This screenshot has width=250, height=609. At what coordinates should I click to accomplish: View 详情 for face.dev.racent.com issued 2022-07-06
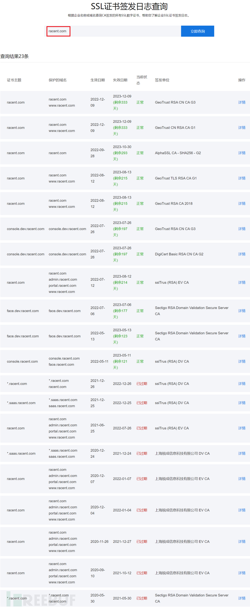point(242,311)
